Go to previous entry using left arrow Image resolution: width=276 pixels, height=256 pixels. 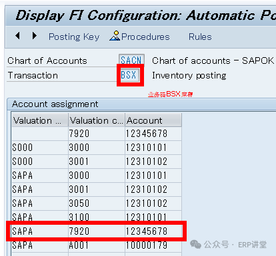18,36
